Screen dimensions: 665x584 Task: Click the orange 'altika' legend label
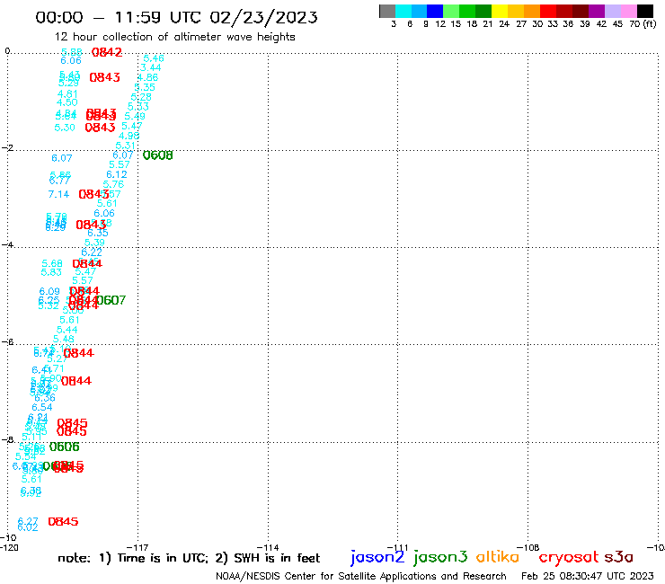click(x=497, y=557)
